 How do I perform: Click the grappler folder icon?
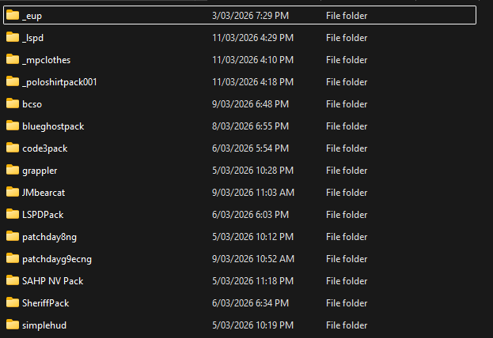pos(12,170)
